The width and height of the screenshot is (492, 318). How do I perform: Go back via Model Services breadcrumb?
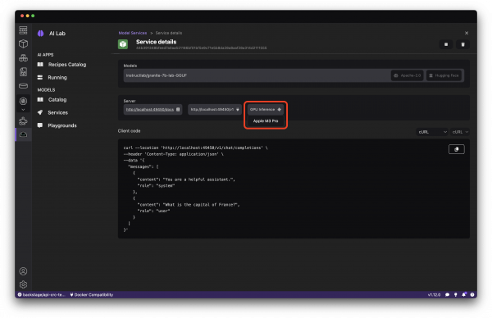133,33
